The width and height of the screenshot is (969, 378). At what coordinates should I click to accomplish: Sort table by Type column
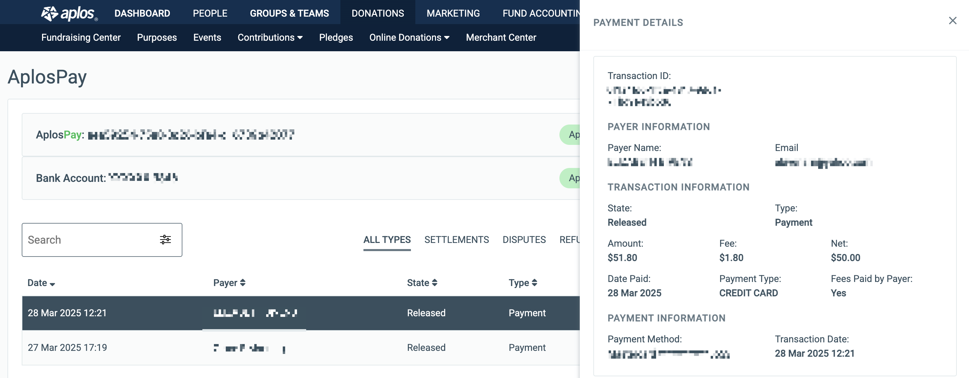click(x=523, y=283)
